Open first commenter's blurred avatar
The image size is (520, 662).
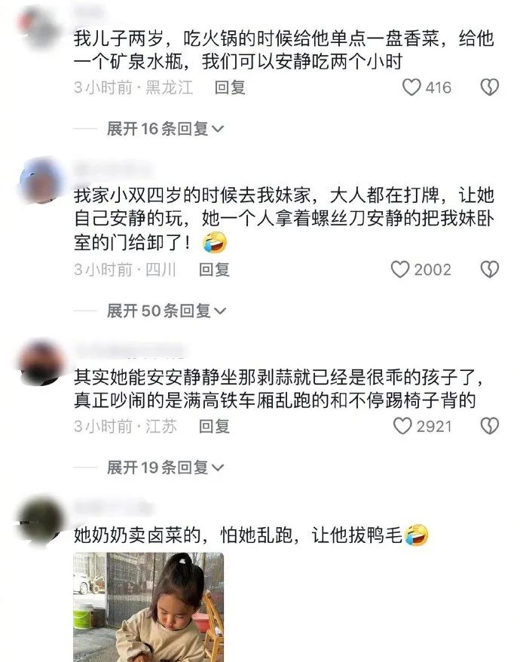pos(40,27)
